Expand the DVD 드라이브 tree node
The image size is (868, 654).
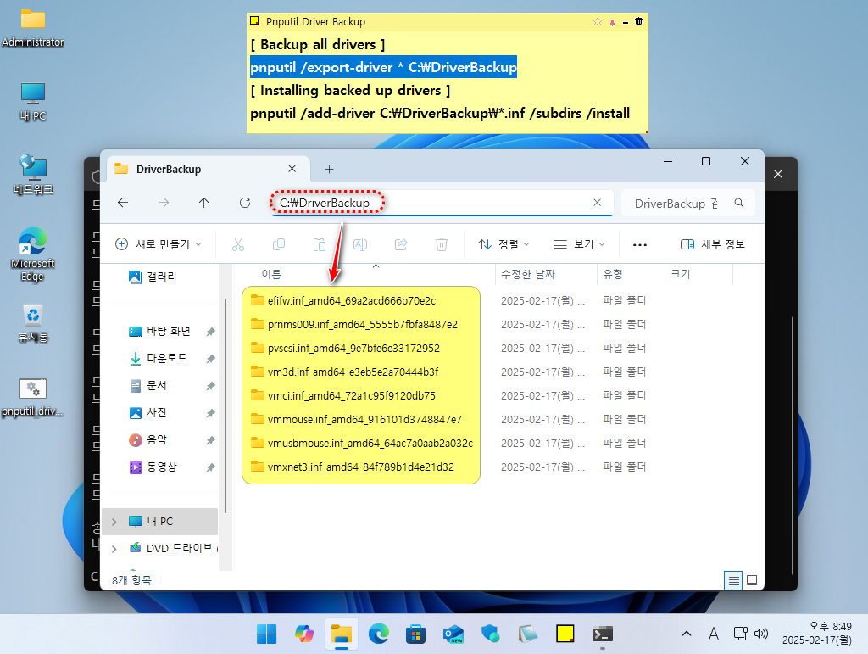point(114,549)
